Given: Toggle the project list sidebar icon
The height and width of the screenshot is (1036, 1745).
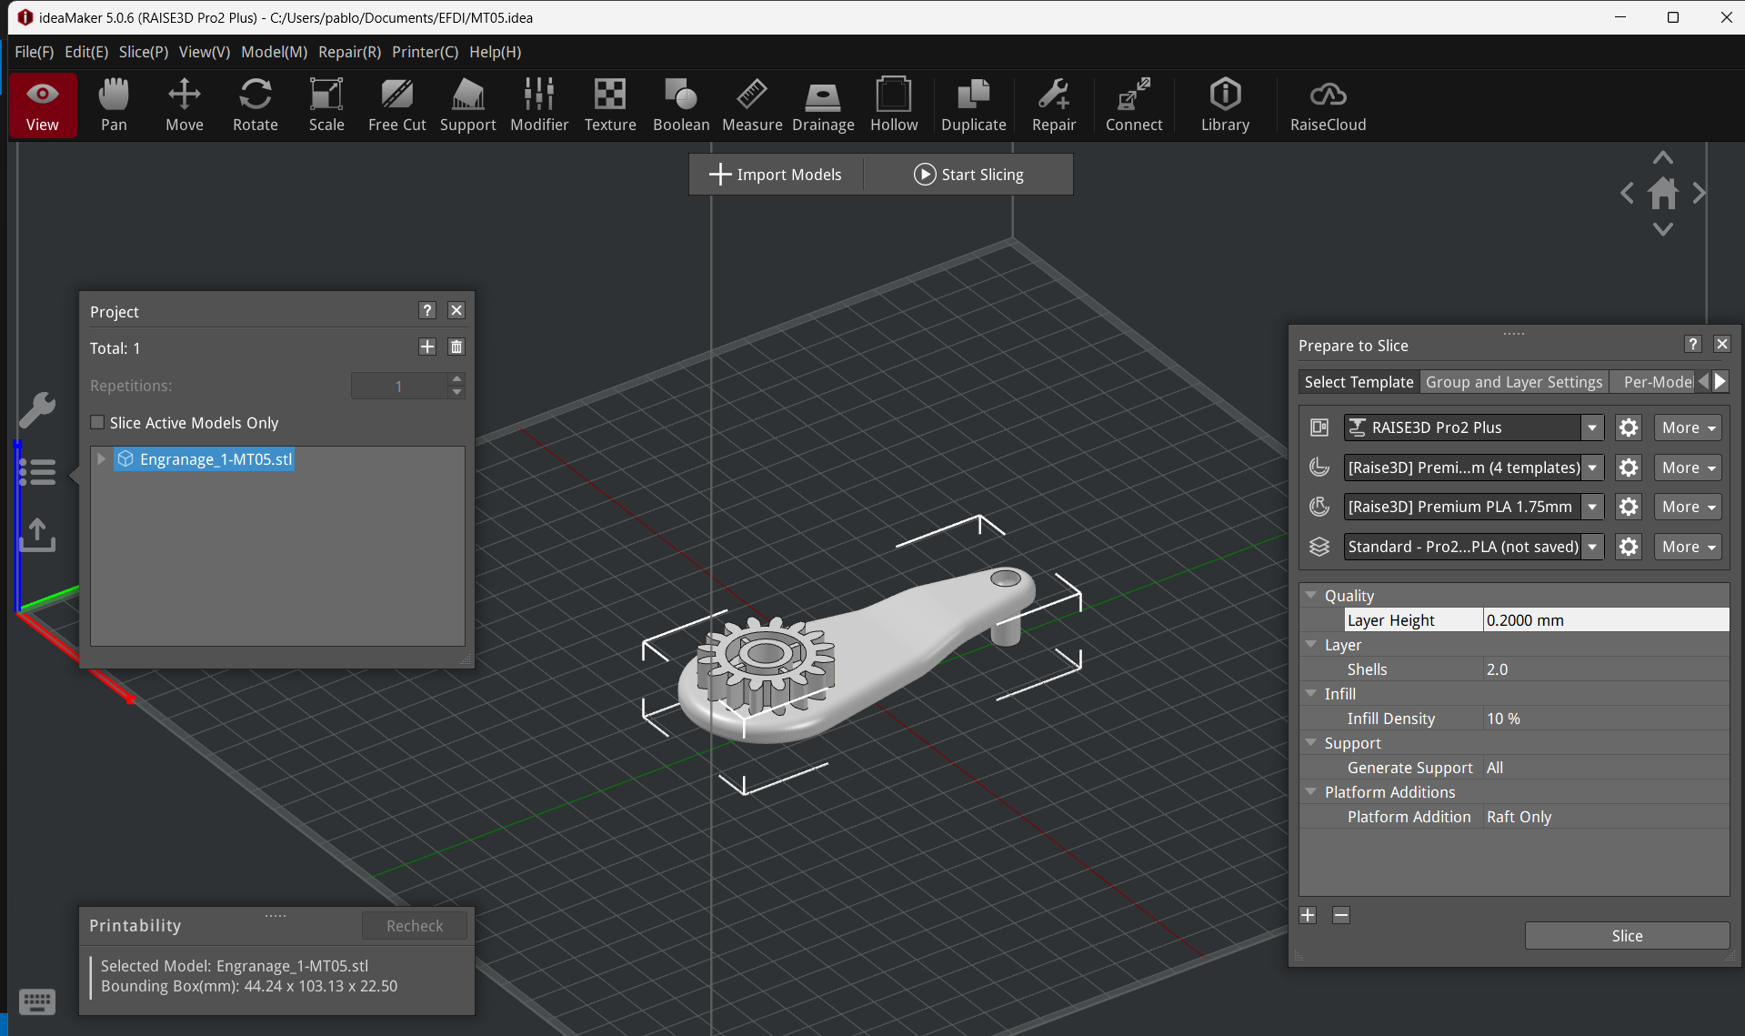Looking at the screenshot, I should tap(37, 472).
